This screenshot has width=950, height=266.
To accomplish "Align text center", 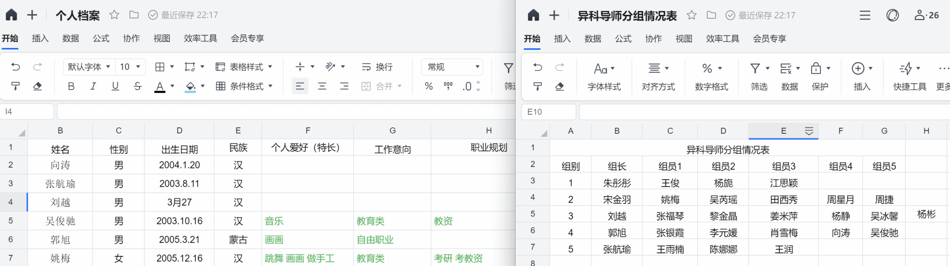I will 322,86.
